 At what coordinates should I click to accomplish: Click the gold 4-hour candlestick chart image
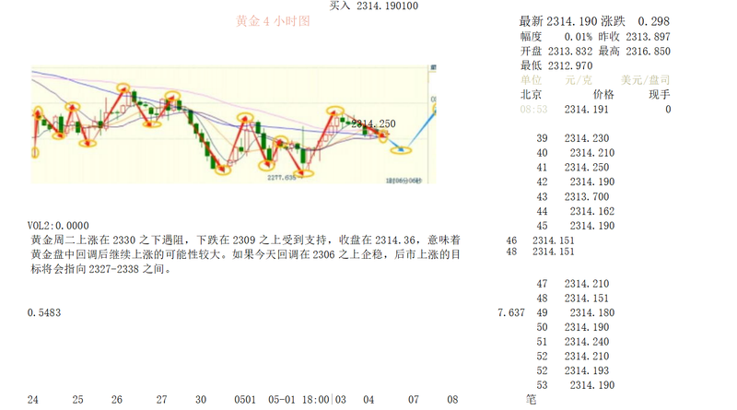coord(234,124)
